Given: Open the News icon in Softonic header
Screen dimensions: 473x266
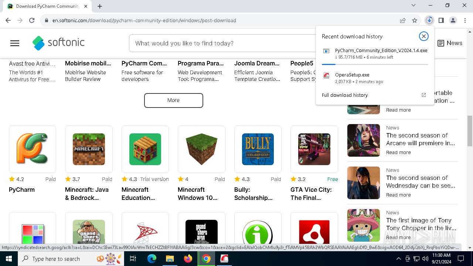Looking at the screenshot, I should [441, 43].
